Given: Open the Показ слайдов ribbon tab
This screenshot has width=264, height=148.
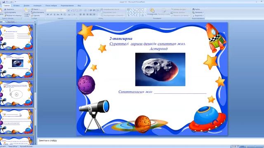Looking at the screenshot, I should [x=51, y=5].
